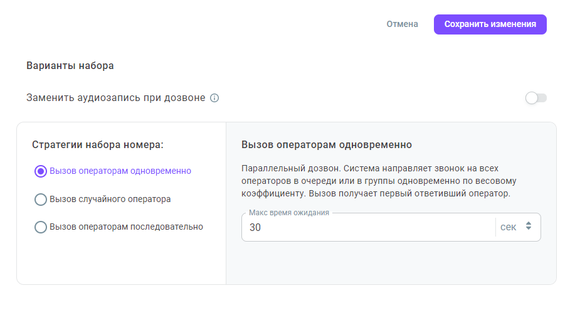Click the small Макс время ожидания floating label
The image size is (575, 310).
pyautogui.click(x=289, y=213)
